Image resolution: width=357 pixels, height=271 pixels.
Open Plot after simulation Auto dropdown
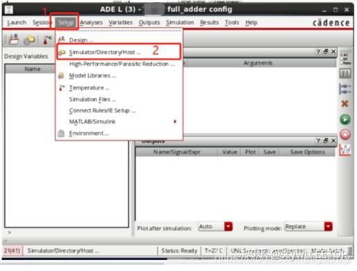click(x=215, y=227)
